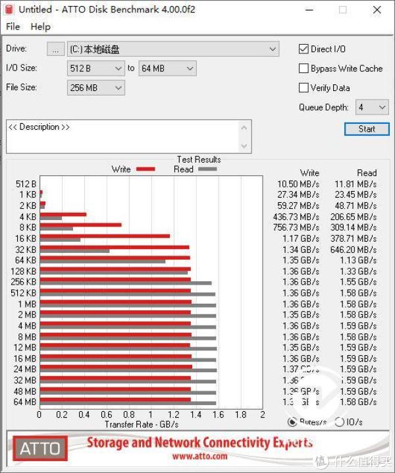
Task: Open the 512 B I/O size dropdown
Action: pyautogui.click(x=96, y=69)
